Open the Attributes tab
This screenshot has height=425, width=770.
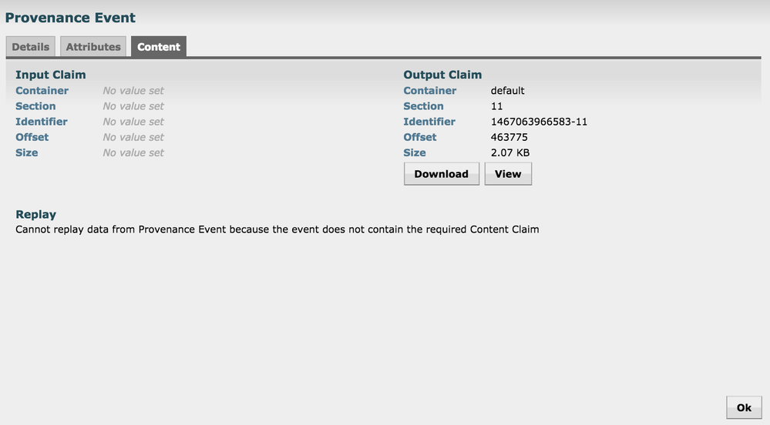point(93,47)
